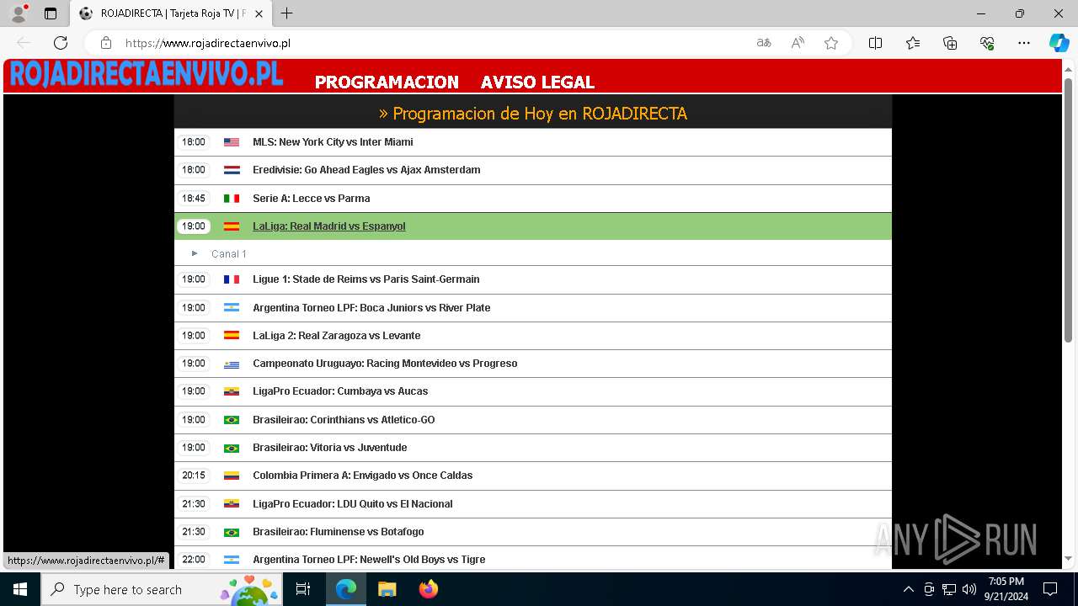The image size is (1078, 606).
Task: Select Brasileirao Vitoria vs Juventude
Action: coord(532,448)
